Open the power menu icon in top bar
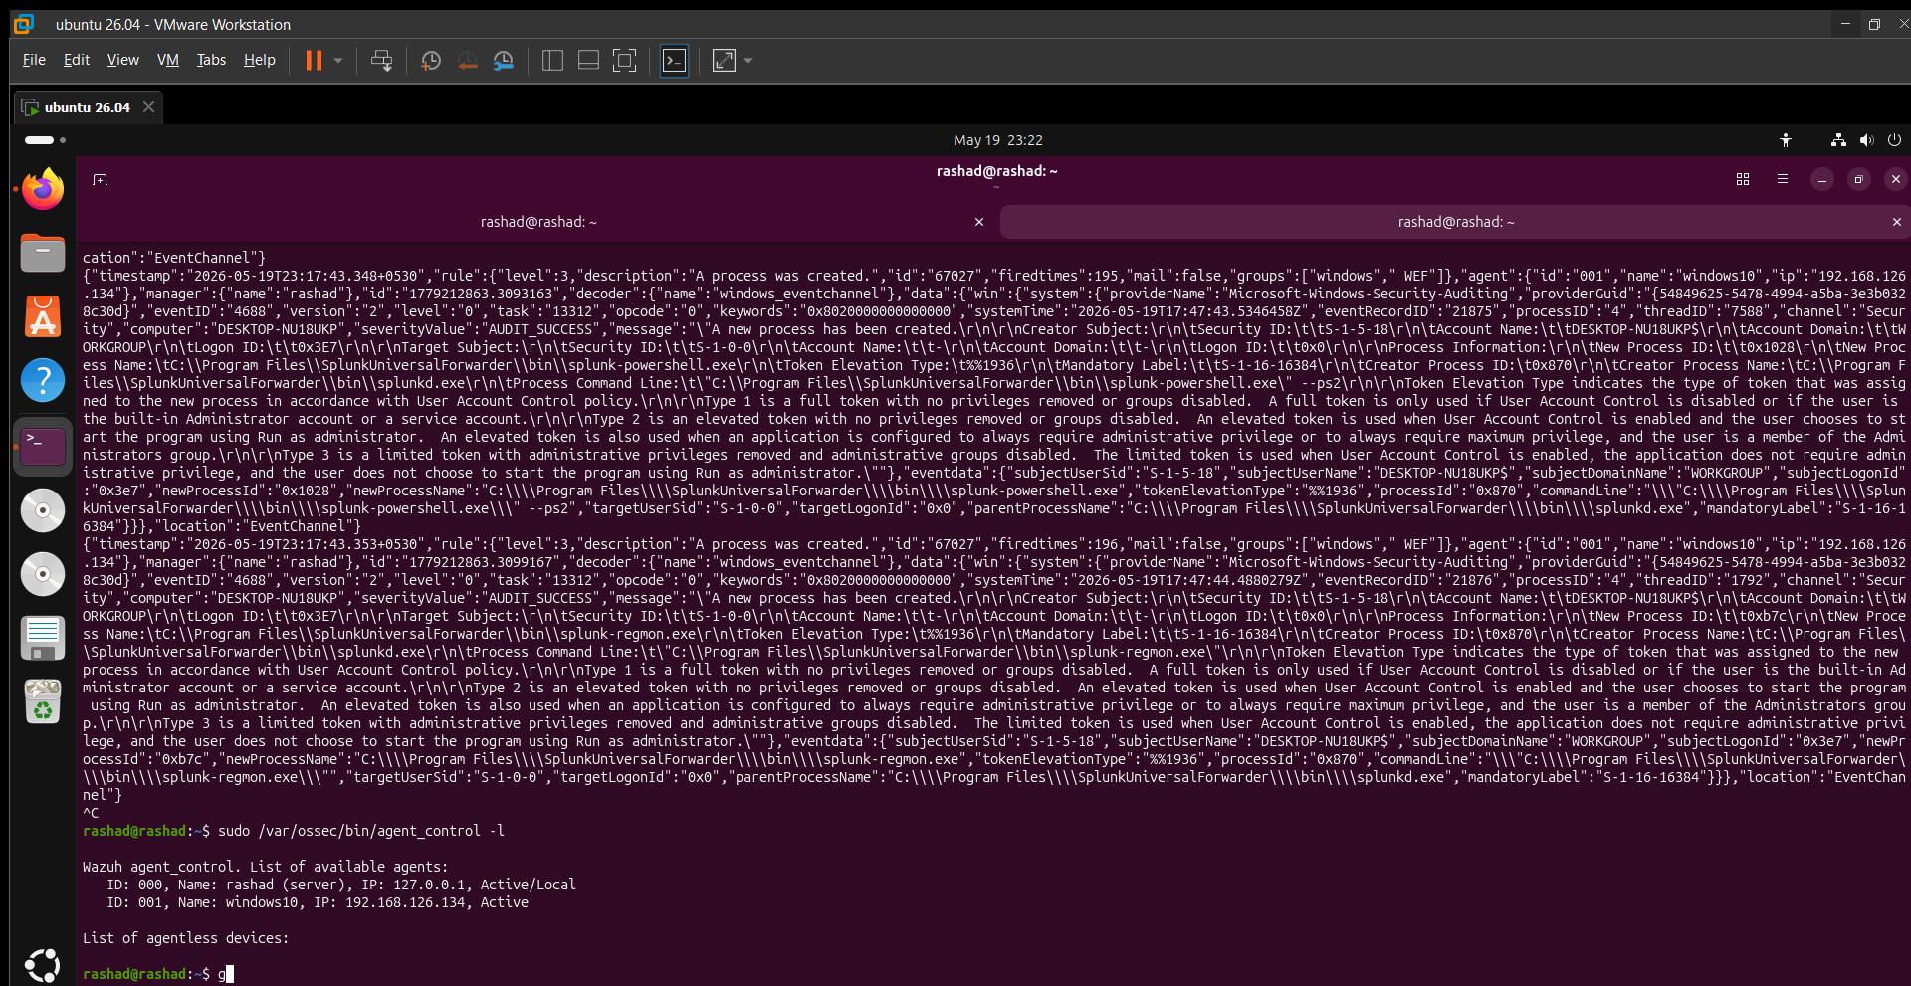Screen dimensions: 1911x986 coord(1894,140)
